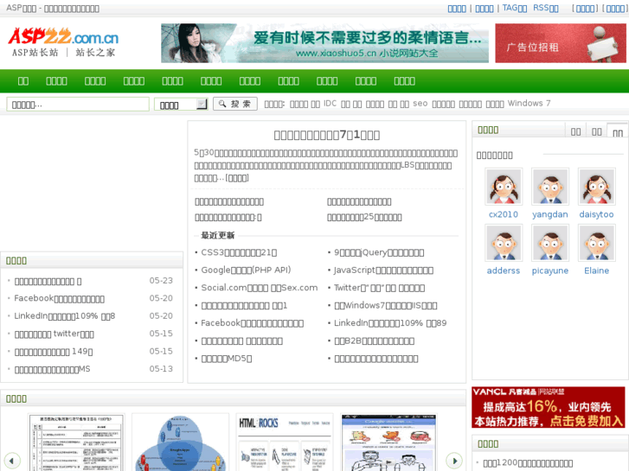Open the VANCL 16% commission banner ad
The width and height of the screenshot is (629, 471).
pyautogui.click(x=549, y=407)
